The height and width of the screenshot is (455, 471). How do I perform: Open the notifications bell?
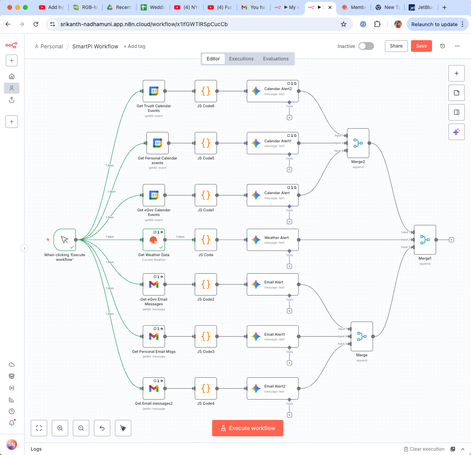(11, 423)
